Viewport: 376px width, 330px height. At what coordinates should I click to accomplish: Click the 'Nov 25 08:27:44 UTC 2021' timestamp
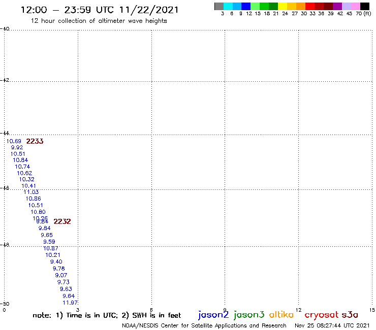pyautogui.click(x=332, y=326)
